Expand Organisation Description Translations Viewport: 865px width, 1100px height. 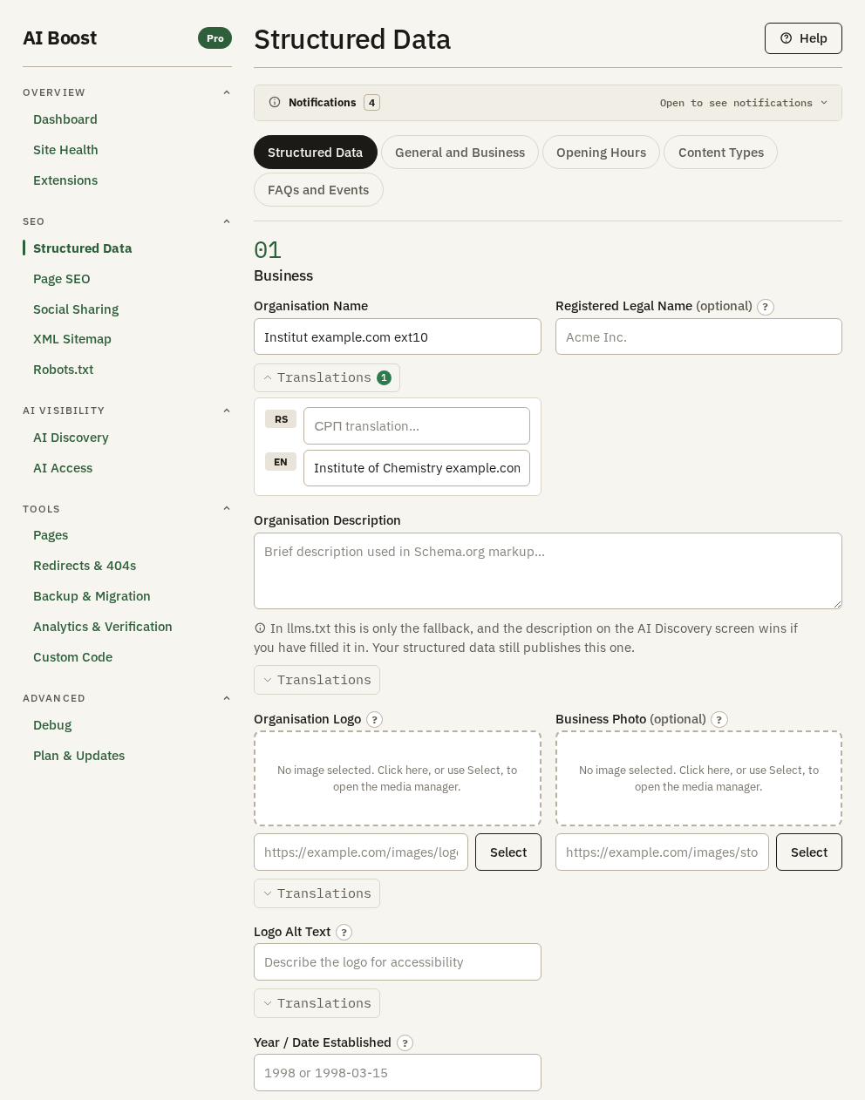[x=317, y=680]
